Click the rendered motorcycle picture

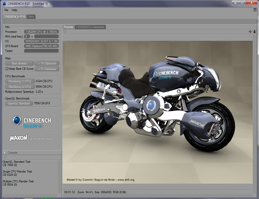(157, 112)
